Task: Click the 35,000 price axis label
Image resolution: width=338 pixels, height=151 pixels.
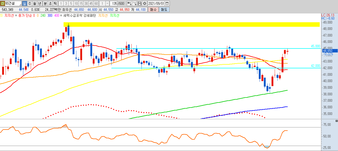Action: tap(328, 114)
